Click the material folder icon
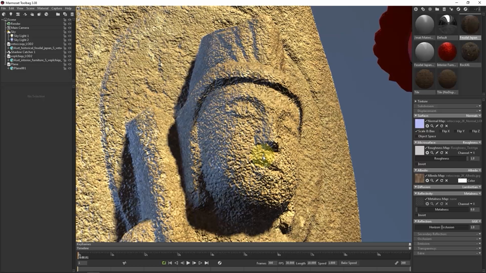 [437, 9]
